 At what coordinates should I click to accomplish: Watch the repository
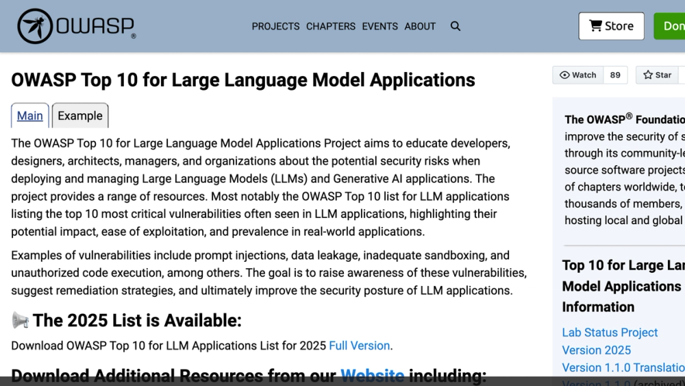(x=578, y=75)
